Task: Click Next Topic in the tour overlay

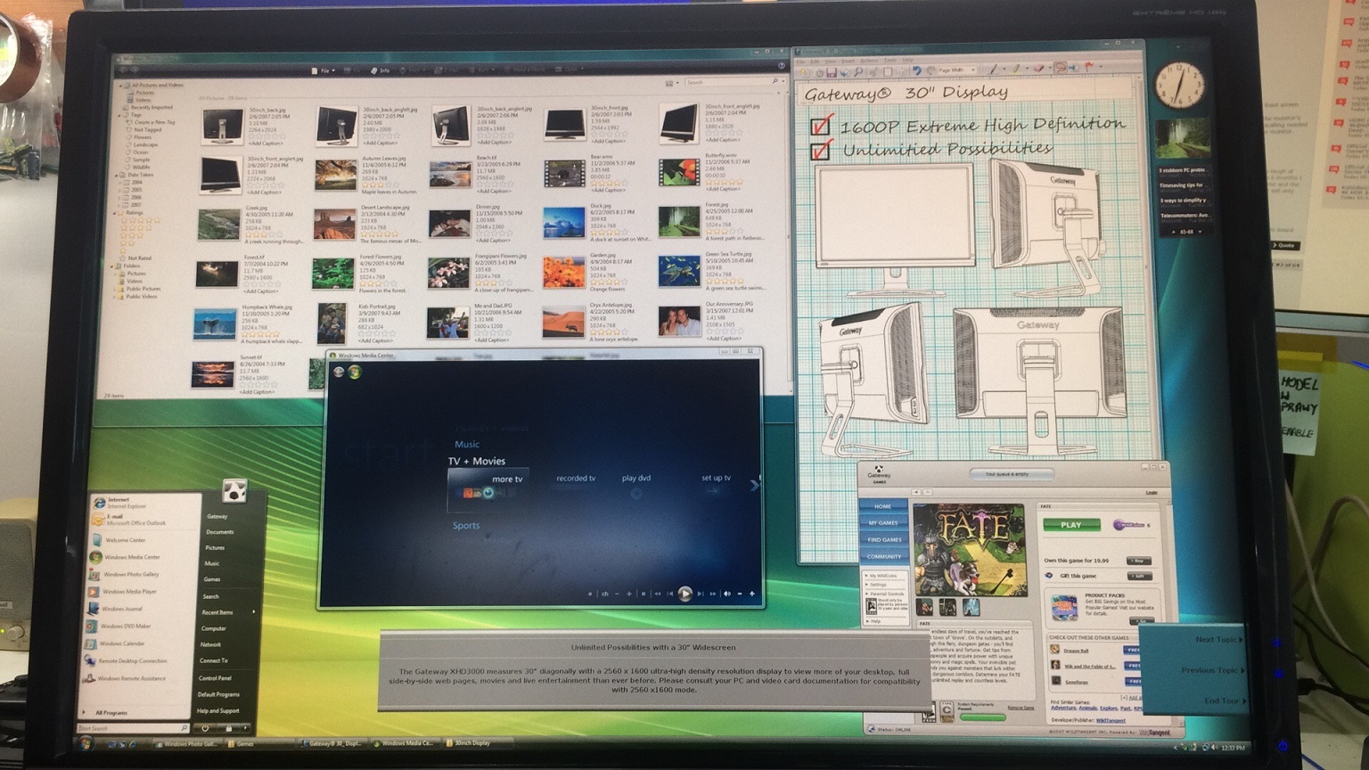Action: [1218, 640]
